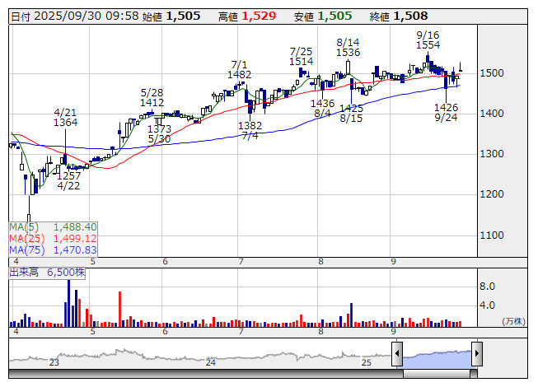The image size is (538, 387).
Task: Click the 9/24 1426 low annotation
Action: [x=446, y=113]
